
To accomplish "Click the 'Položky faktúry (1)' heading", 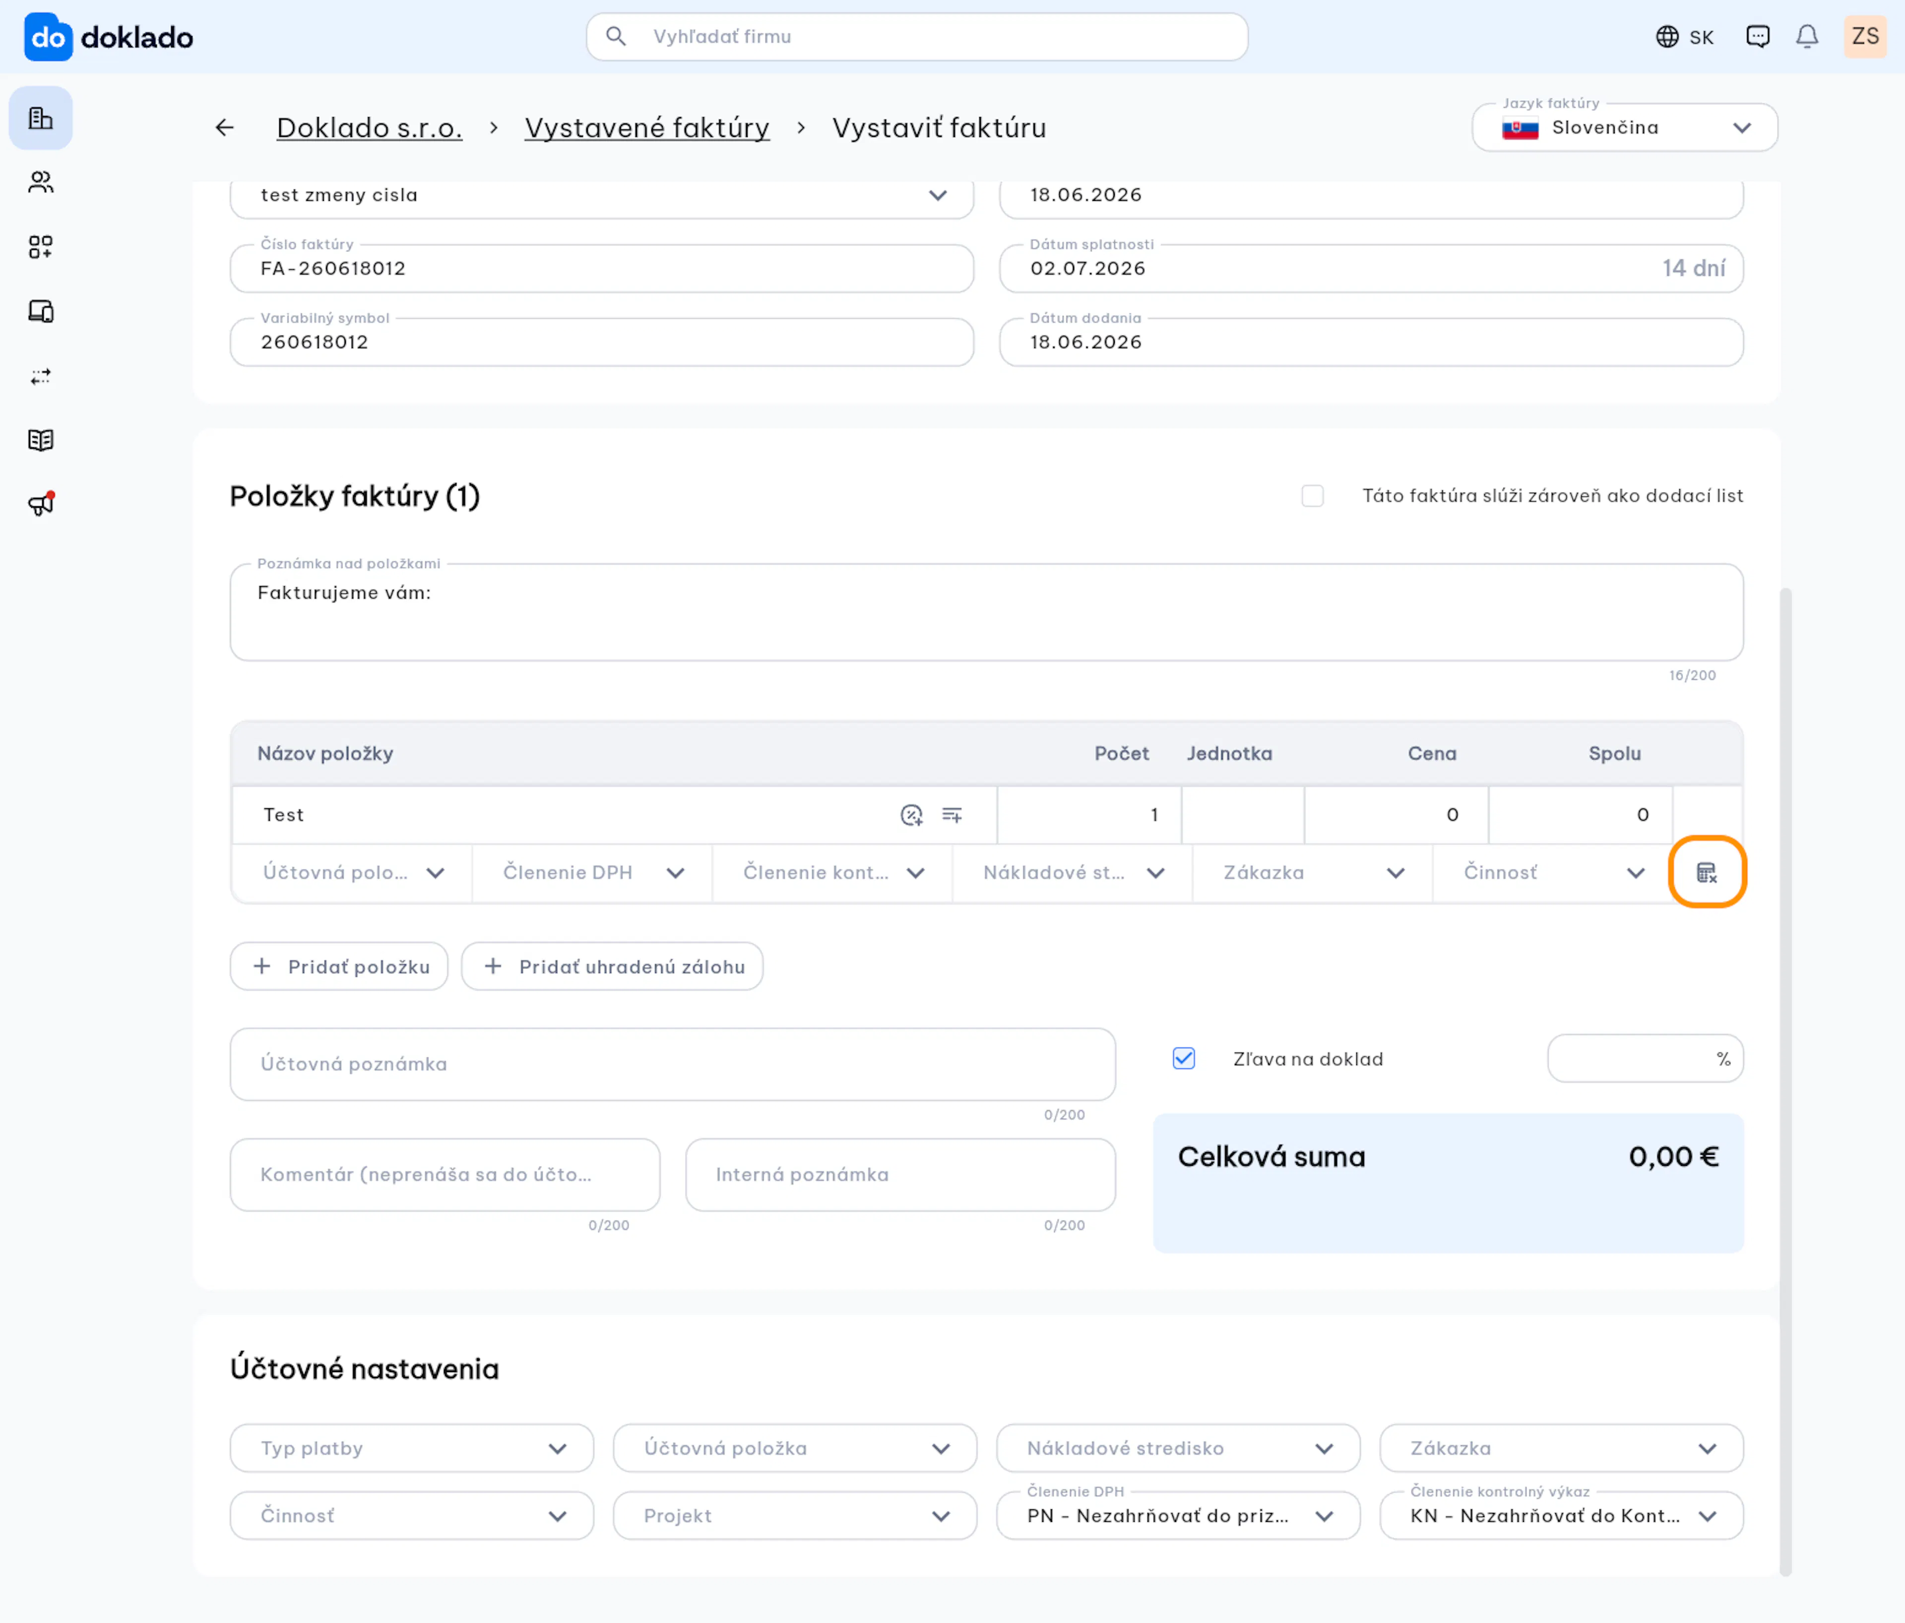I will point(355,496).
